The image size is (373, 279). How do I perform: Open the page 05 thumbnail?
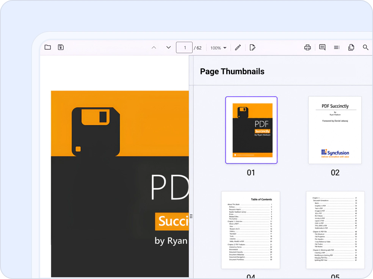point(335,230)
